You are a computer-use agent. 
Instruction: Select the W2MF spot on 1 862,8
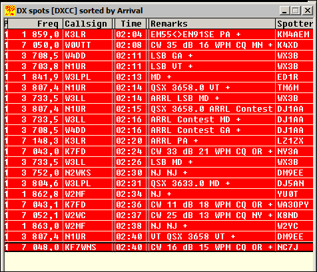[158, 194]
